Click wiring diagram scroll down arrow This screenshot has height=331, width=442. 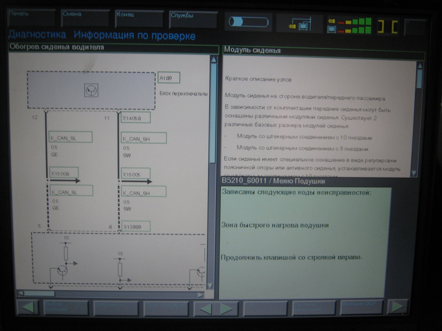210,286
